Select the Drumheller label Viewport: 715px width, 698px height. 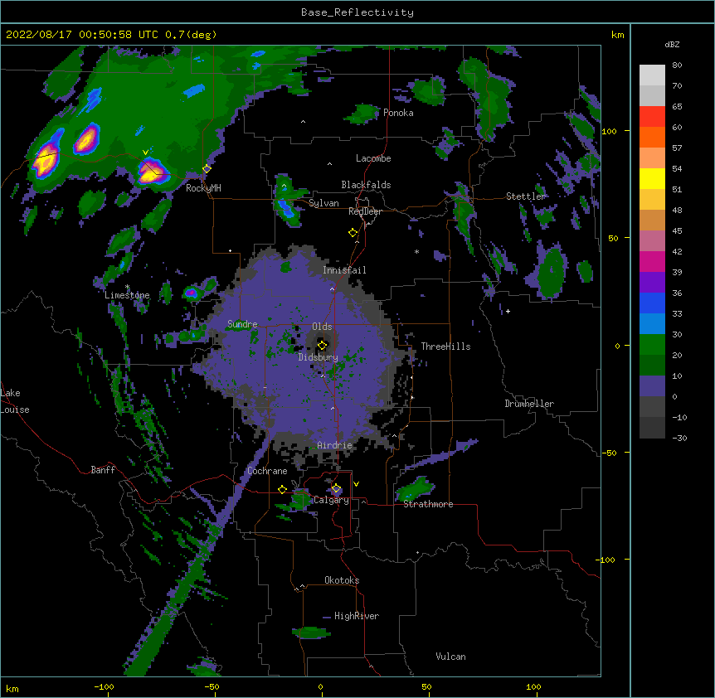529,404
